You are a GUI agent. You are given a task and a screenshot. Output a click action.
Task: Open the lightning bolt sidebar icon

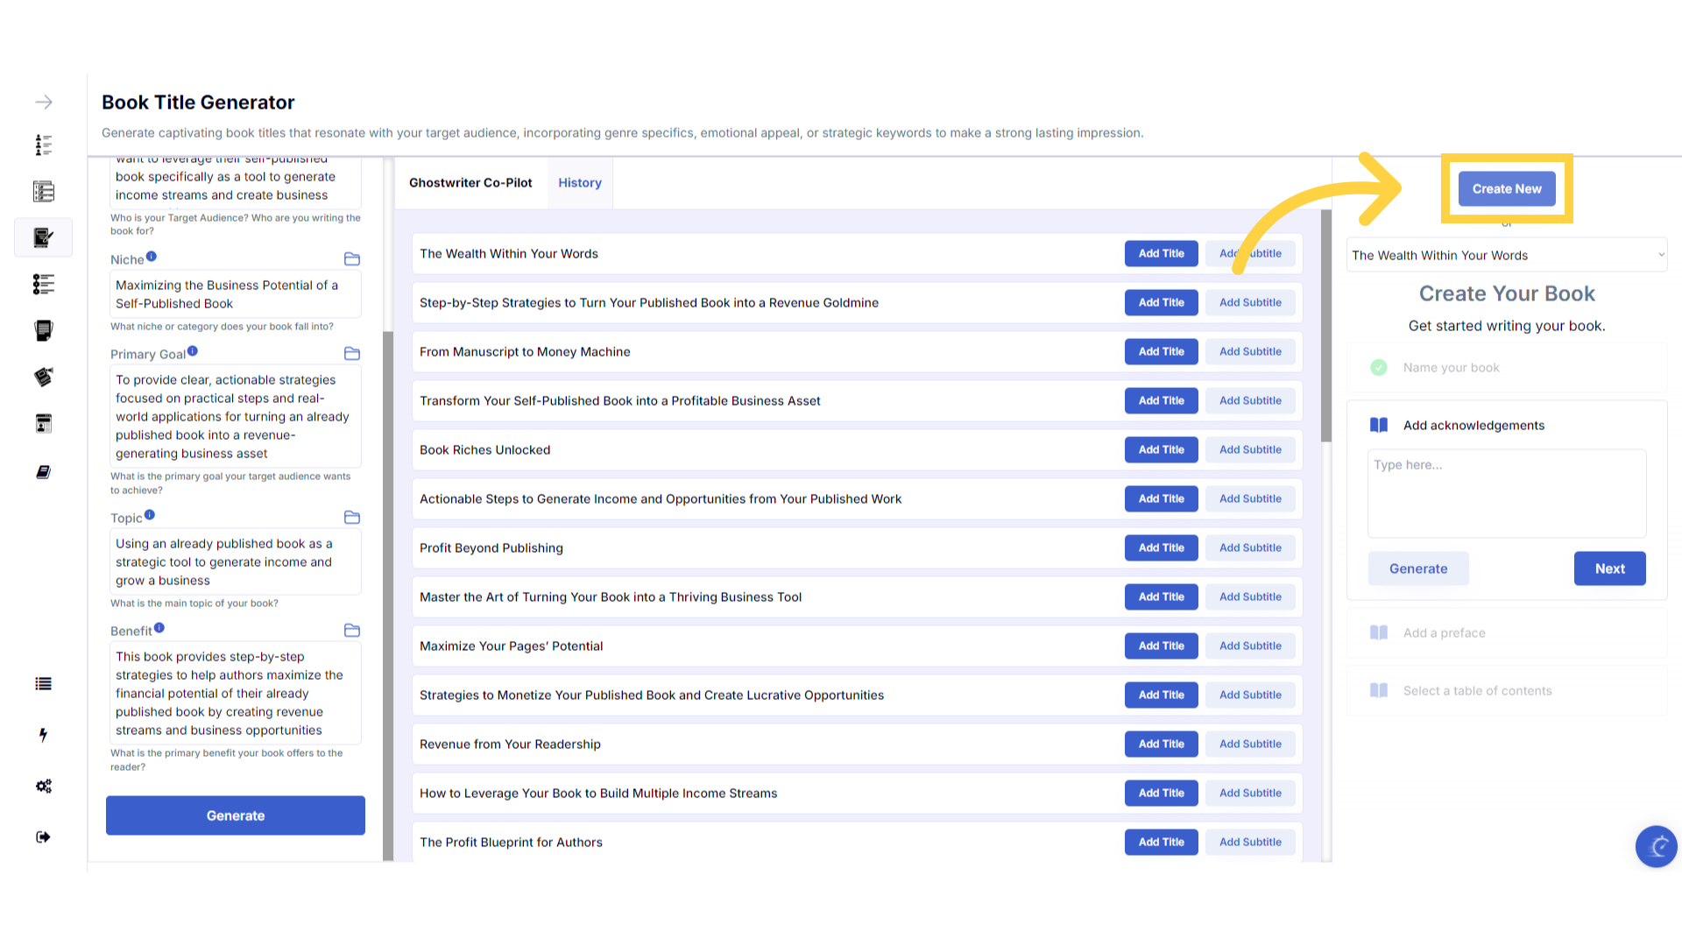[x=43, y=735]
